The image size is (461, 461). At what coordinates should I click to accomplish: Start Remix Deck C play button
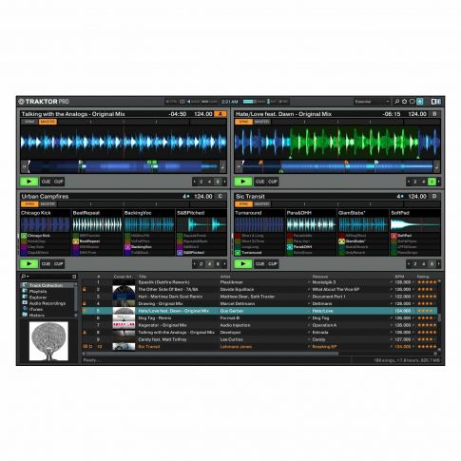[x=29, y=263]
